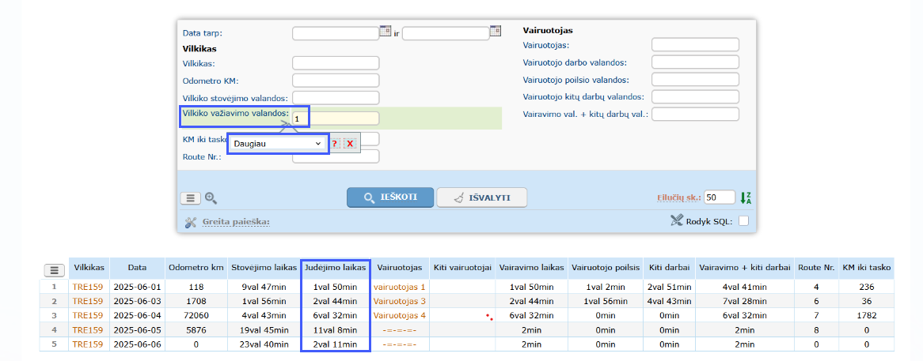Click the tools icon beside Rodyk SQL
923x361 pixels.
coord(676,220)
